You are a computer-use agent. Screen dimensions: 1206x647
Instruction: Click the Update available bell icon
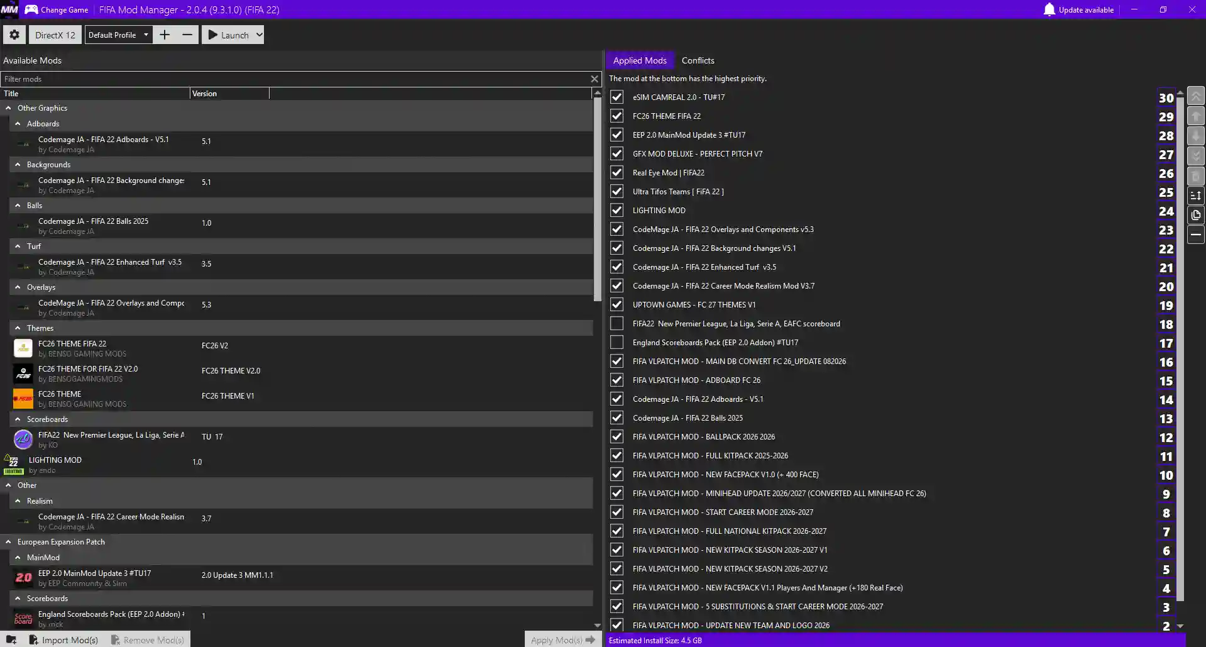[x=1049, y=9]
